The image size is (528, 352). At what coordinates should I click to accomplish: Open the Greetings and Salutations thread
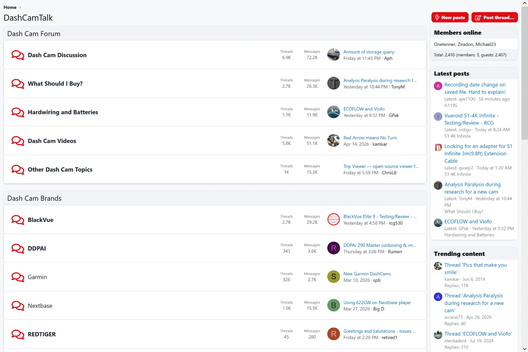coord(380,331)
